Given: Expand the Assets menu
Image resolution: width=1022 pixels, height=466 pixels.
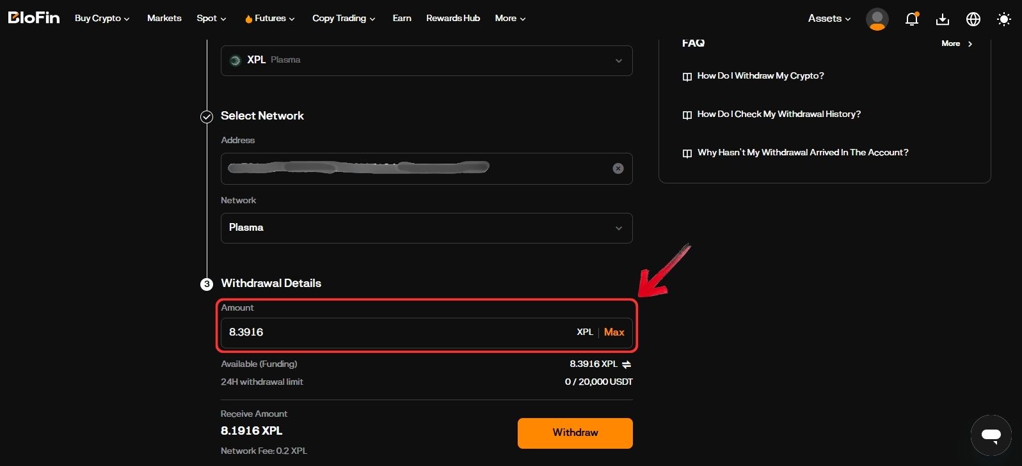Looking at the screenshot, I should point(829,19).
